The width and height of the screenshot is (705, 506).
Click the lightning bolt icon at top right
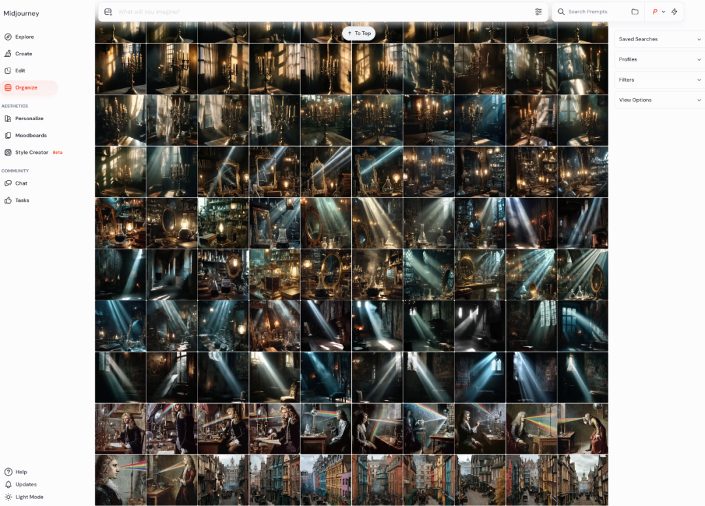tap(674, 12)
